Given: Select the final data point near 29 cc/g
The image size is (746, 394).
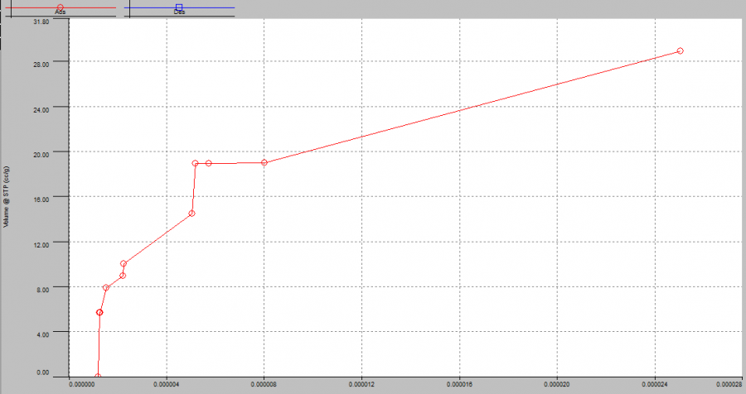Looking at the screenshot, I should tap(680, 50).
